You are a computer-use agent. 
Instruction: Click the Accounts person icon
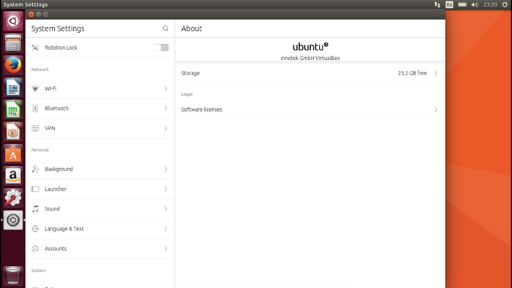(35, 249)
